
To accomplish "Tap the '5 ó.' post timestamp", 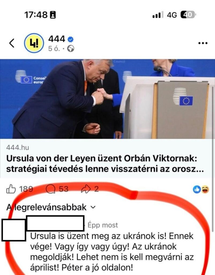I will (54, 49).
